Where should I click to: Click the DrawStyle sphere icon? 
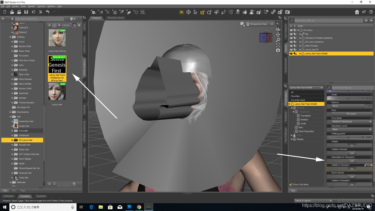point(242,24)
